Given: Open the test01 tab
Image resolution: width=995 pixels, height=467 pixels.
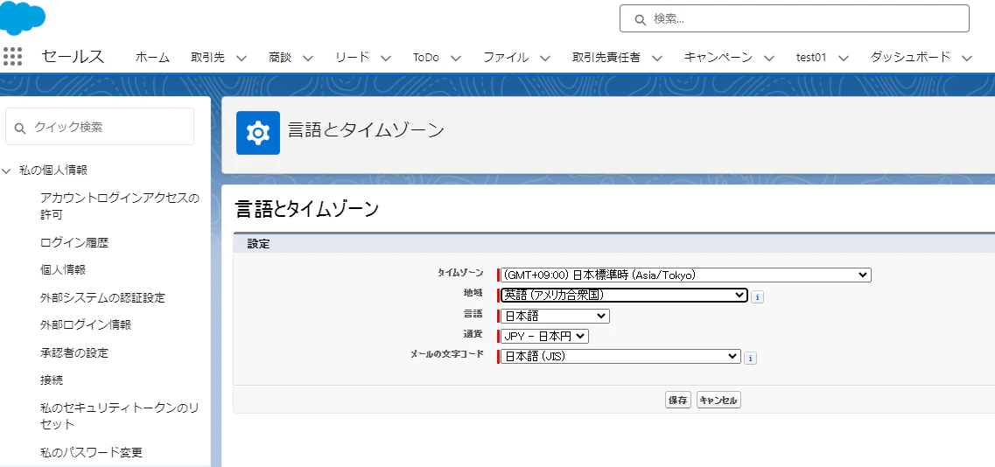Looking at the screenshot, I should pyautogui.click(x=811, y=57).
